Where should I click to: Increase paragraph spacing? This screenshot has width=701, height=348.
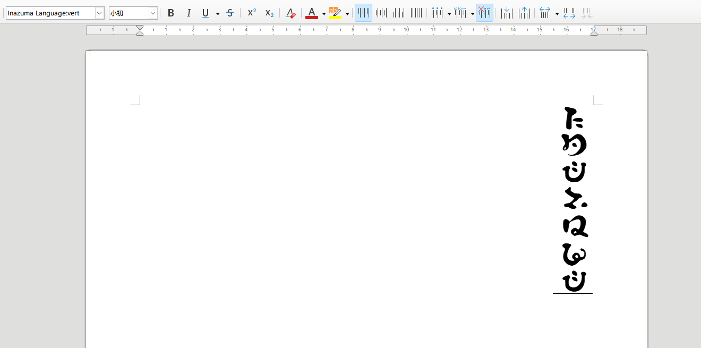569,13
